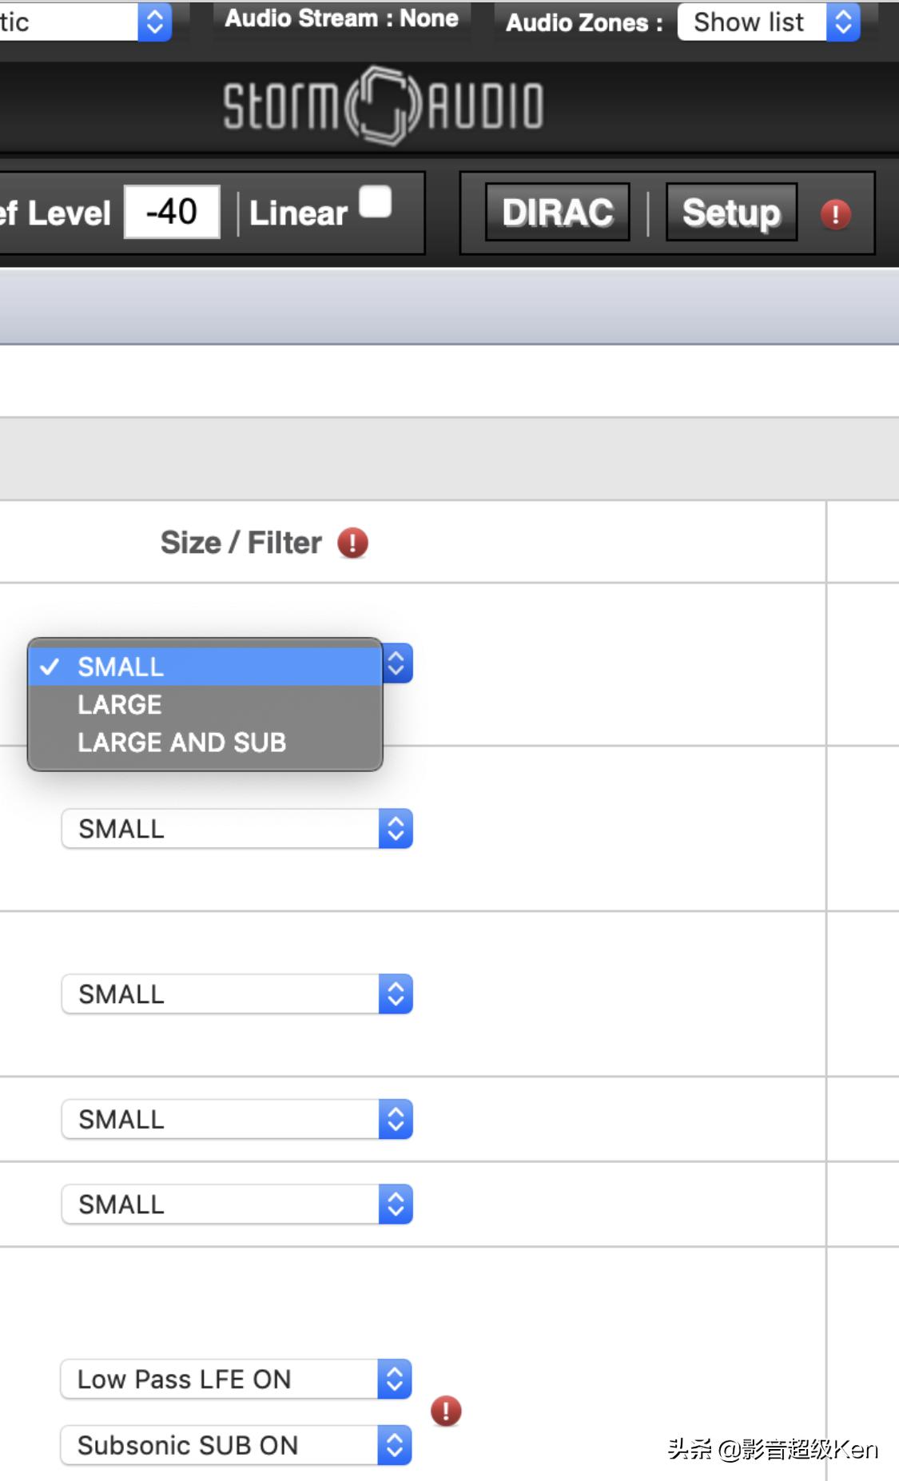Screen dimensions: 899x1481
Task: Click the Audio Stream : None label
Action: (x=341, y=18)
